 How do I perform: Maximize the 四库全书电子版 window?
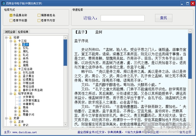188,3
